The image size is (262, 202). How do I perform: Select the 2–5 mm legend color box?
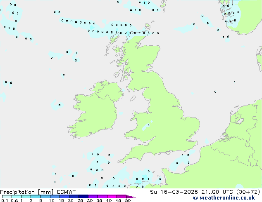[36, 197]
